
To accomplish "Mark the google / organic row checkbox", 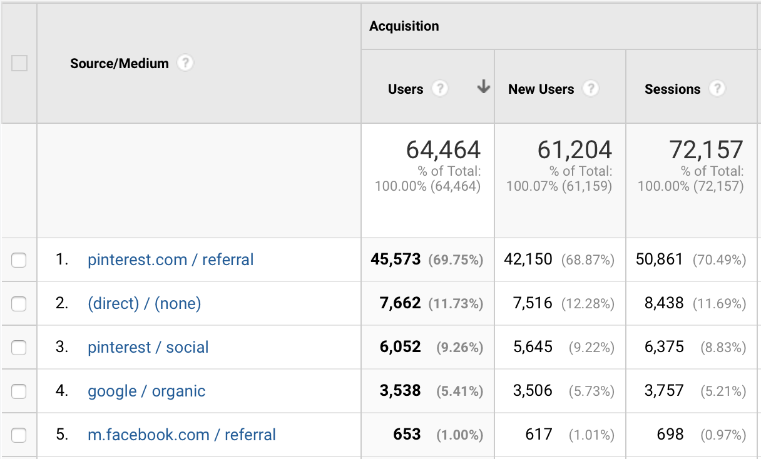I will point(19,391).
